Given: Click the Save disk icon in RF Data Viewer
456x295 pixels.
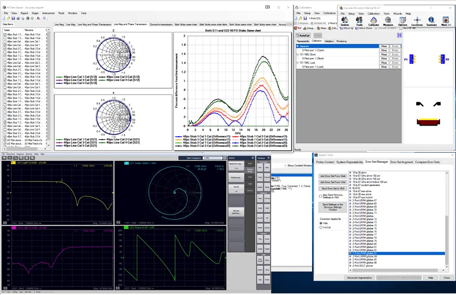Looking at the screenshot, I should point(13,19).
